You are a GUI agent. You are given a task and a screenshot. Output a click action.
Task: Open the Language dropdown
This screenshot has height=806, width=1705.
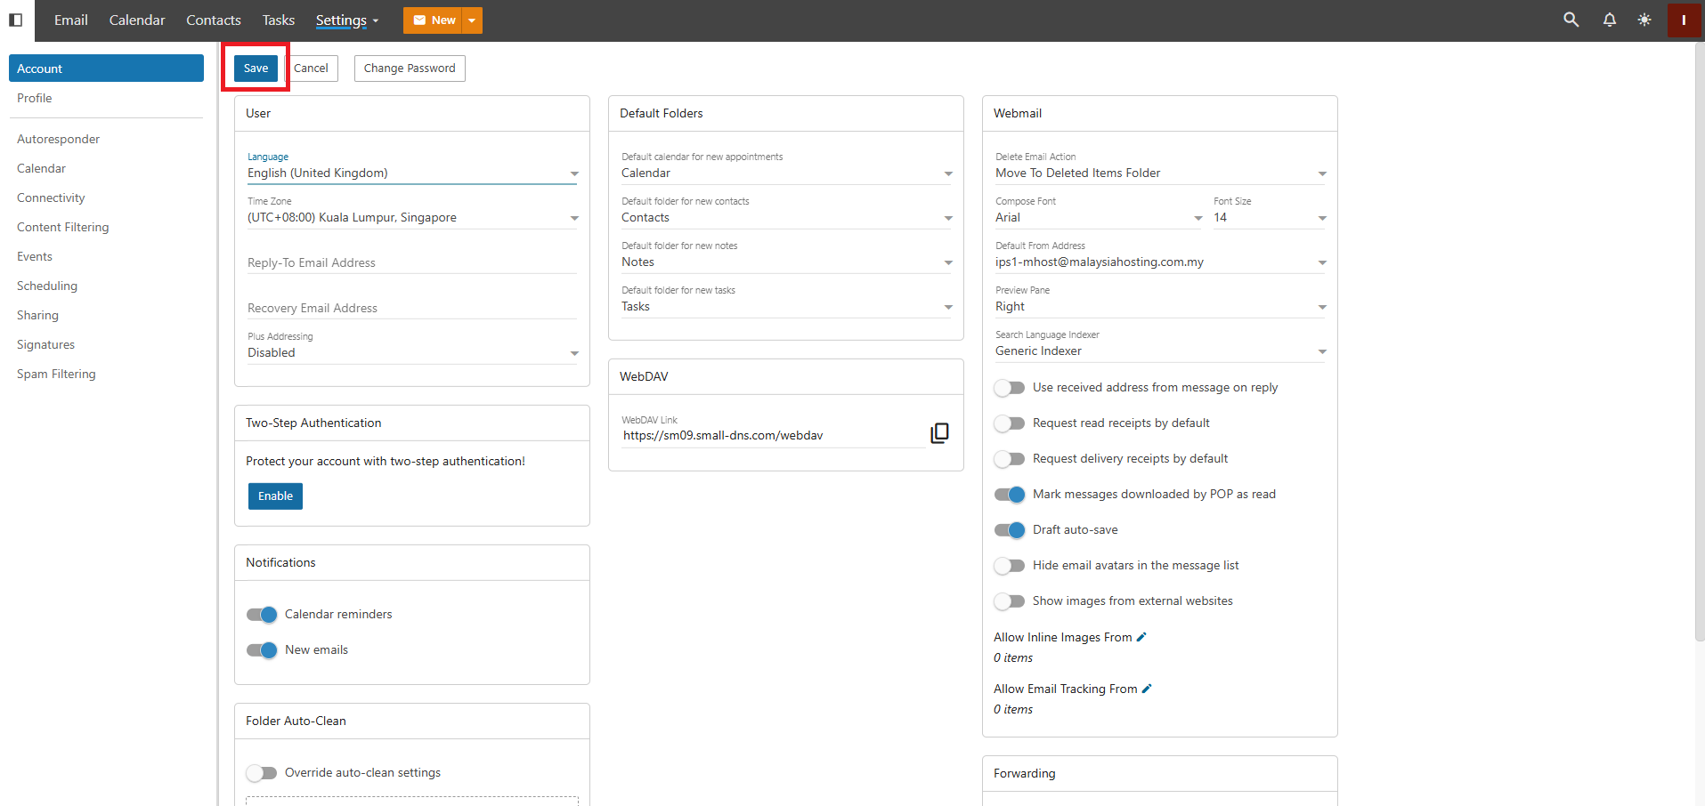(x=413, y=173)
